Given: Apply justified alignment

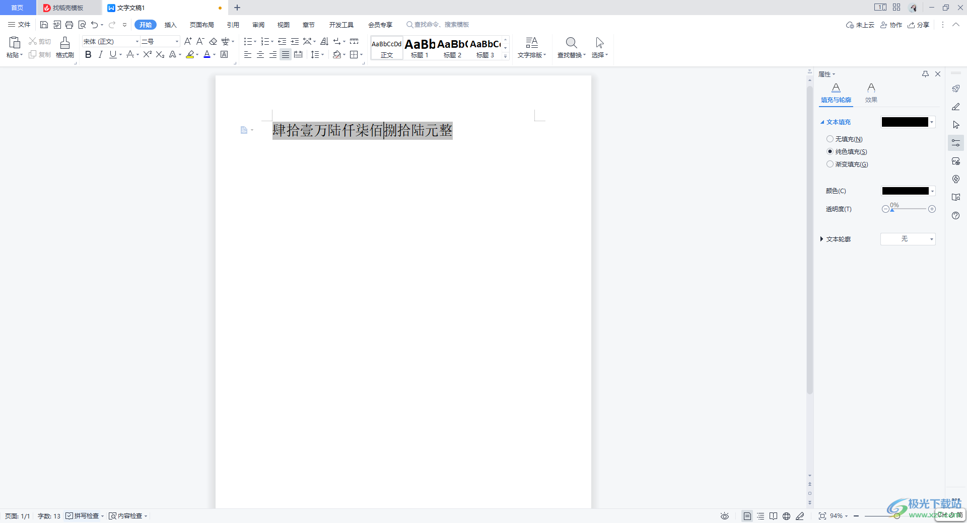Looking at the screenshot, I should pos(286,54).
